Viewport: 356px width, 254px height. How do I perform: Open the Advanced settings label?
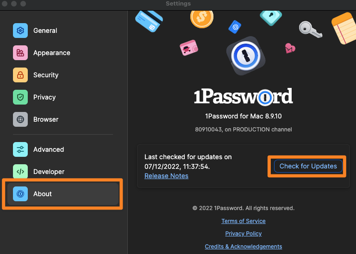(49, 149)
